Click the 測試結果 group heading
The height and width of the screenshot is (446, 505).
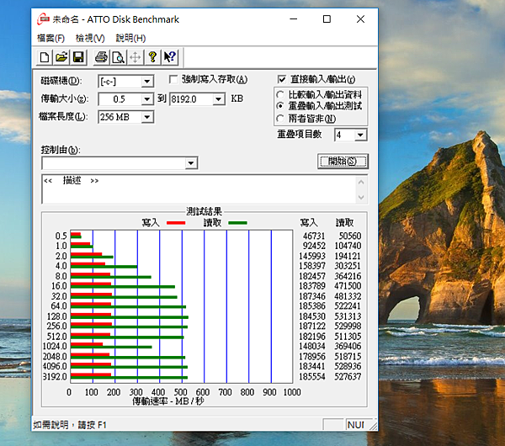(x=205, y=211)
